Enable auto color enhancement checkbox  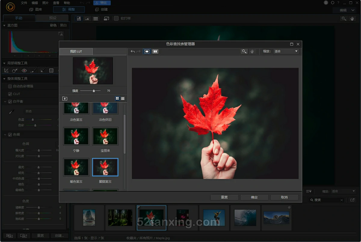point(10,86)
